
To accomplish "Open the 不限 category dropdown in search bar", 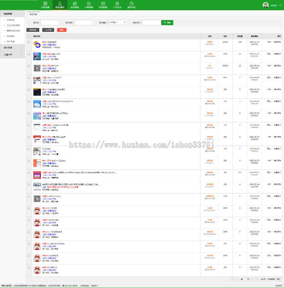I will click(117, 22).
